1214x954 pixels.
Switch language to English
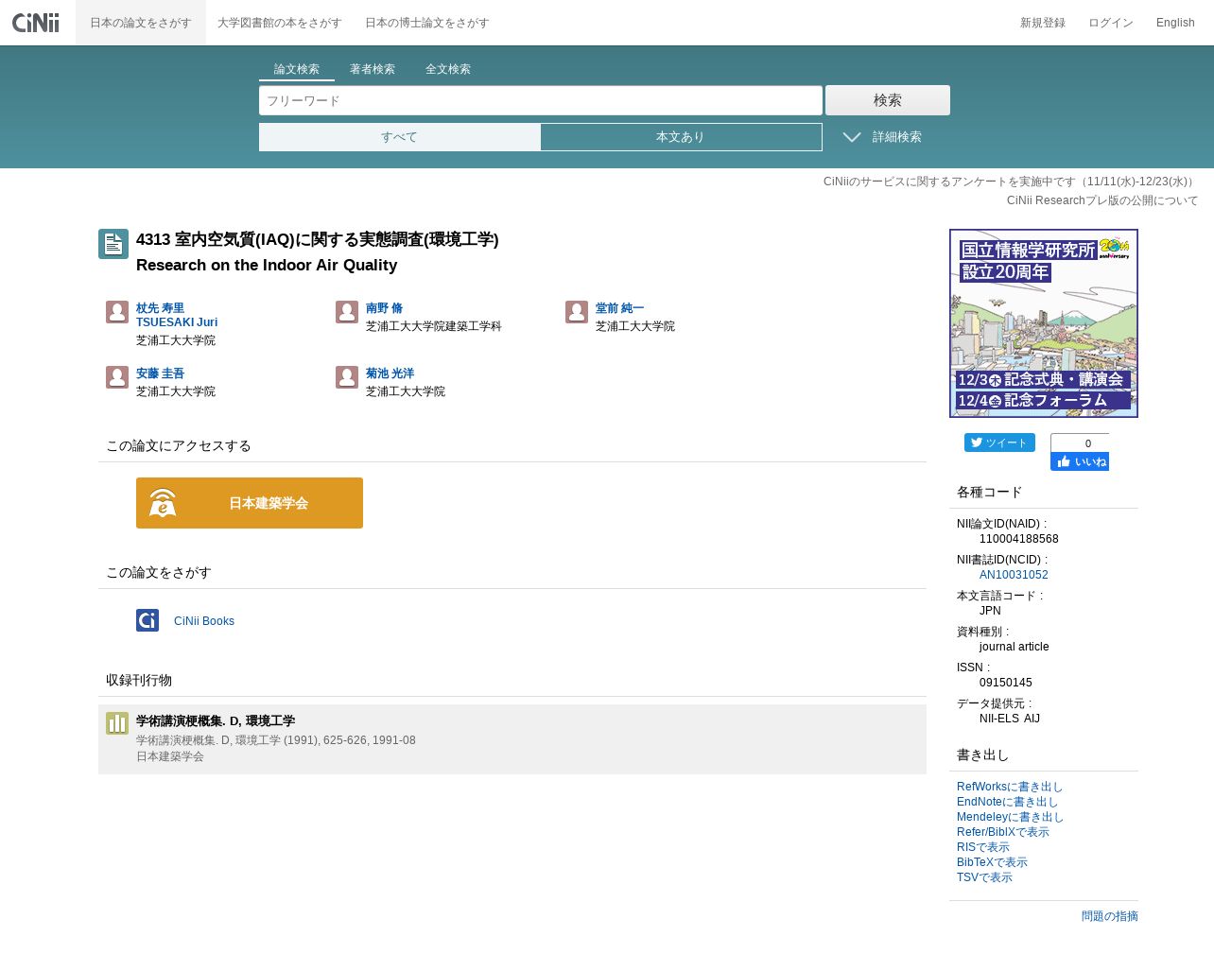(x=1175, y=23)
